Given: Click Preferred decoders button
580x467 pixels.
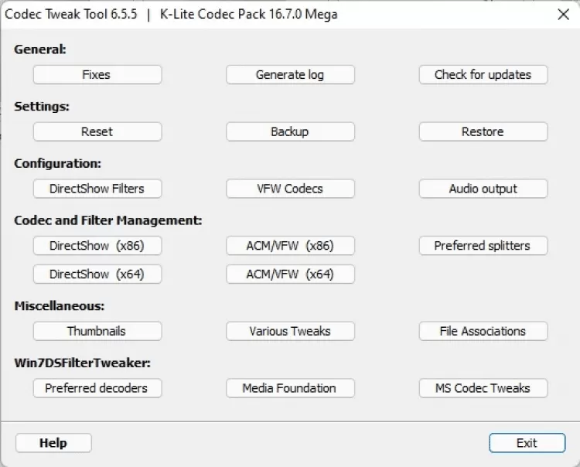Looking at the screenshot, I should click(97, 388).
